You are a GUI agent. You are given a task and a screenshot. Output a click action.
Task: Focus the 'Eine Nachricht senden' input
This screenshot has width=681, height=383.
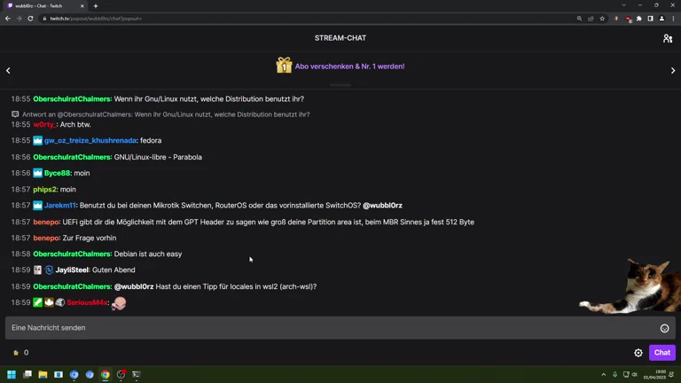pos(328,328)
